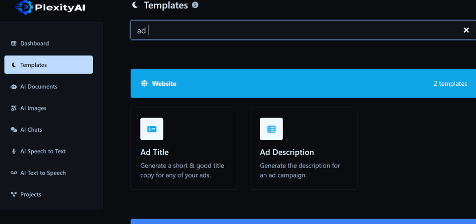Click the Projects diagram icon
Viewport: 476px width, 224px height.
pyautogui.click(x=14, y=195)
